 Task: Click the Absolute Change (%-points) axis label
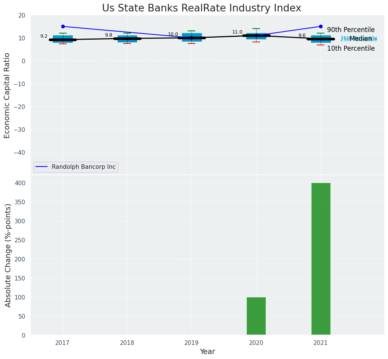pos(8,255)
